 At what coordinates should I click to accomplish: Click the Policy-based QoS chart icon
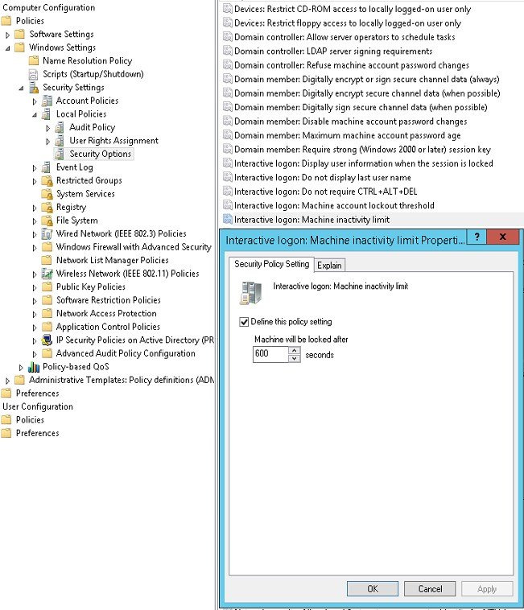click(x=34, y=366)
